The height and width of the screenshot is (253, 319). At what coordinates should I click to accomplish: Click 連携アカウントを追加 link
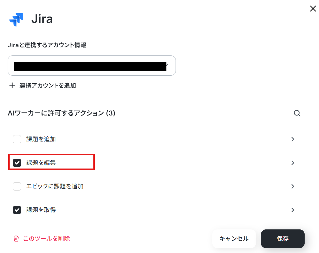point(48,85)
